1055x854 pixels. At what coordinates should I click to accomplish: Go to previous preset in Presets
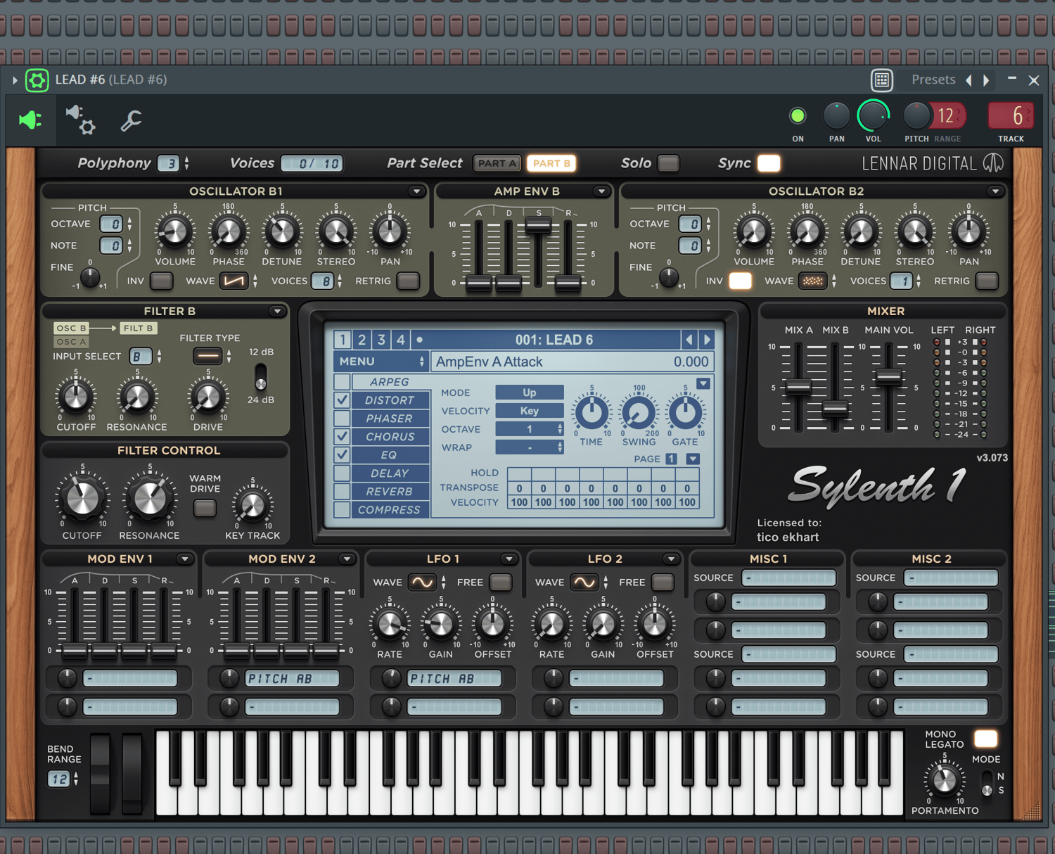pos(969,80)
